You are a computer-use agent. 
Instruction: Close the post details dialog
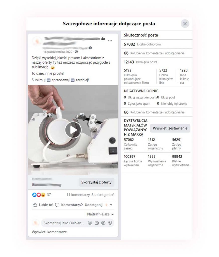click(x=185, y=24)
